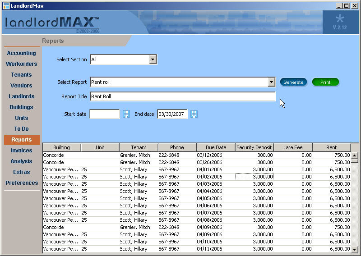
Task: Click the LandlordMax title bar app icon
Action: [6, 6]
